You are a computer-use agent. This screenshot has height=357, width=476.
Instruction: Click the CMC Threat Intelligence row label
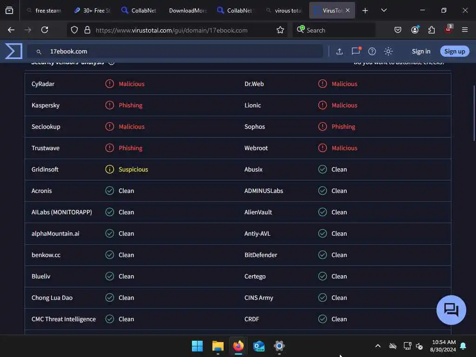tap(63, 319)
